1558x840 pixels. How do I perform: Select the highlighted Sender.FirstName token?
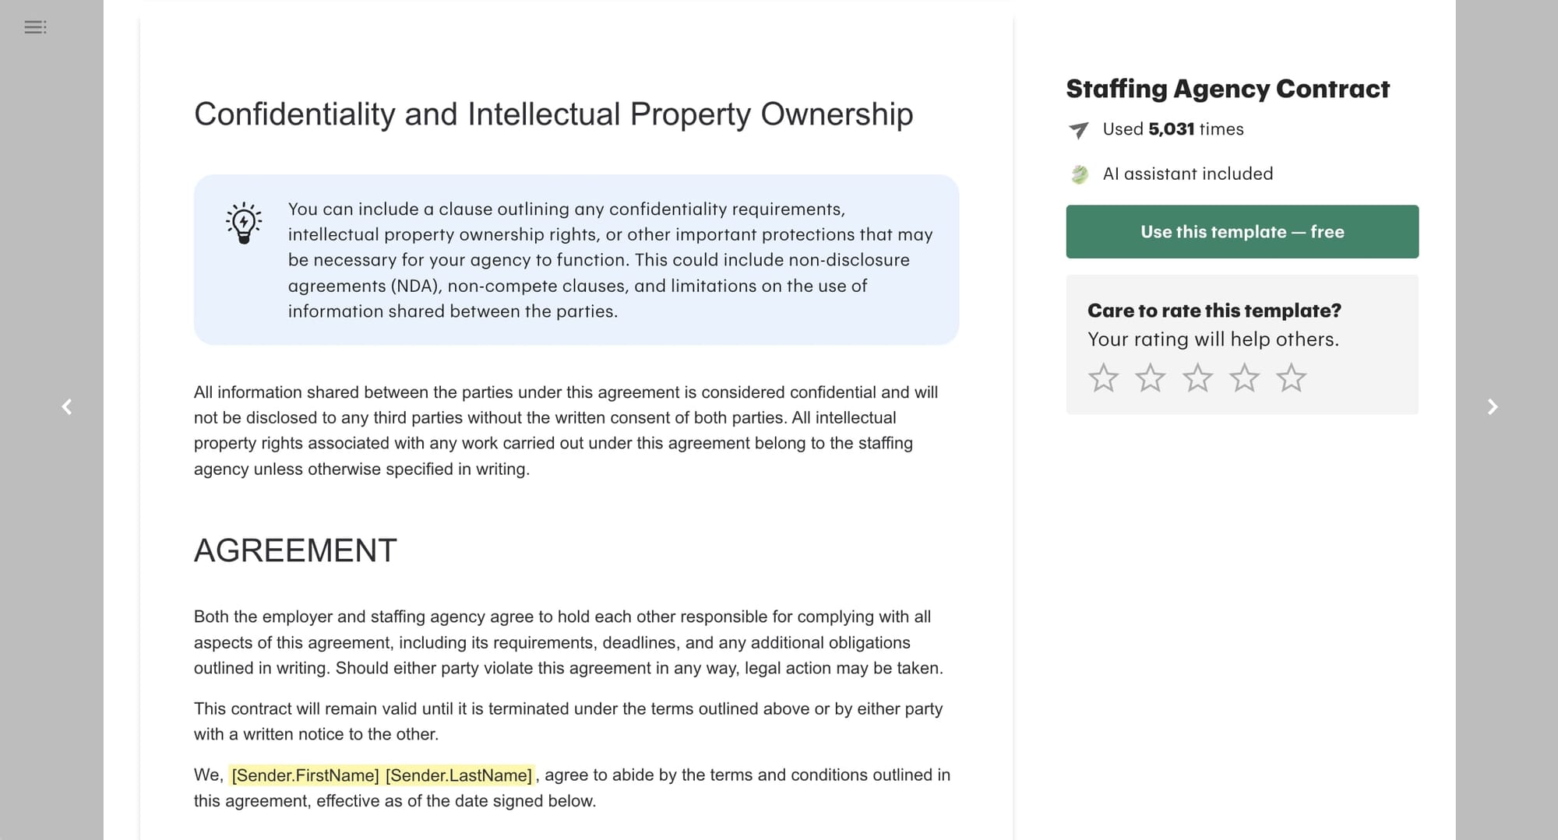click(304, 775)
